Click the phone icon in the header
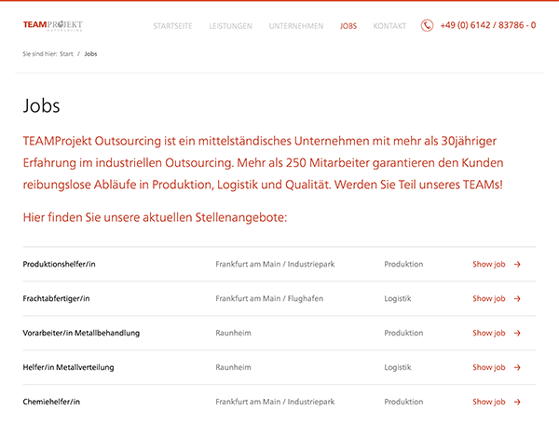The height and width of the screenshot is (425, 559). [x=427, y=26]
